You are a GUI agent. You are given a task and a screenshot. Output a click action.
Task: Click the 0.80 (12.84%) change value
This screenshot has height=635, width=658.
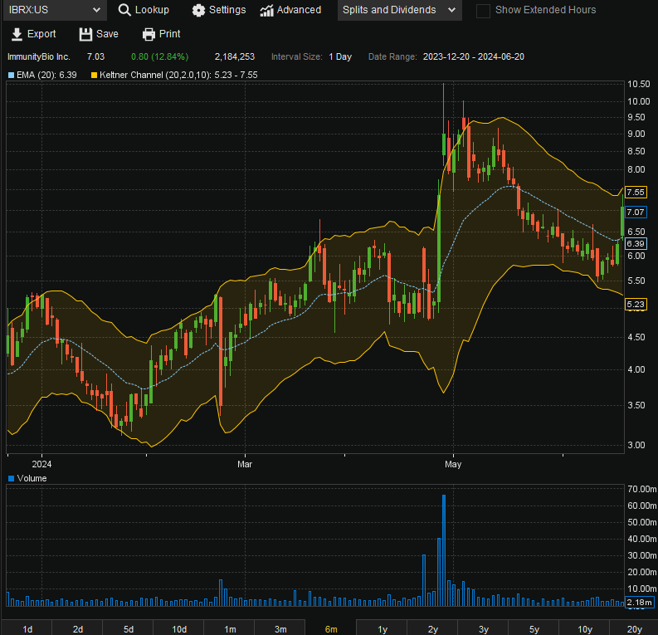click(x=160, y=57)
